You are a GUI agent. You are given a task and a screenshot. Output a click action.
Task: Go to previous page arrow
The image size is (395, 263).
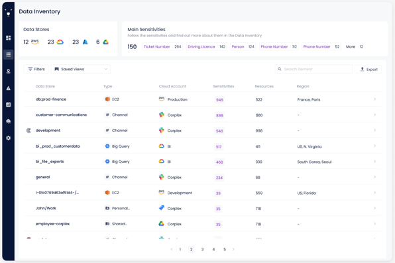point(172,249)
